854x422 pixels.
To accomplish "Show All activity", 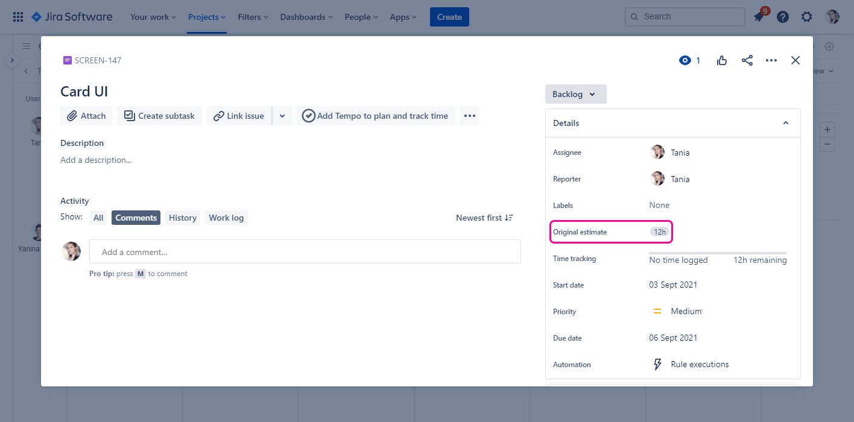I will [98, 218].
